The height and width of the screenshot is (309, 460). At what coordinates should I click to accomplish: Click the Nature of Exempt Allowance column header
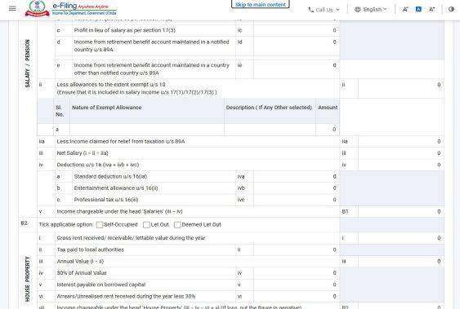click(107, 108)
